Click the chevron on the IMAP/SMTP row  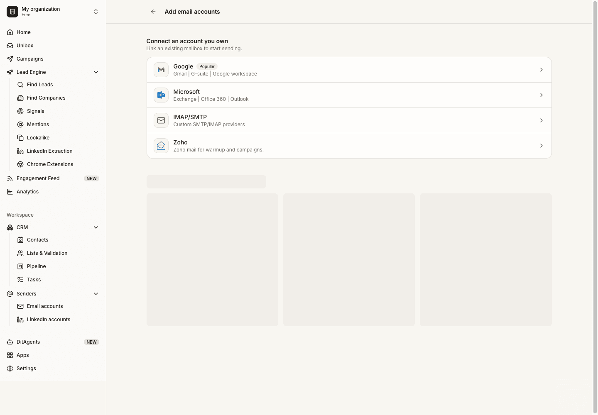542,120
